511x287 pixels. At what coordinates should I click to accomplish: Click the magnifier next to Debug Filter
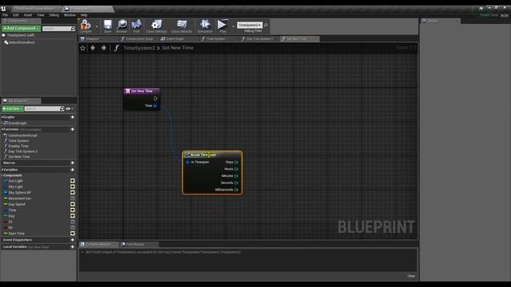point(266,25)
